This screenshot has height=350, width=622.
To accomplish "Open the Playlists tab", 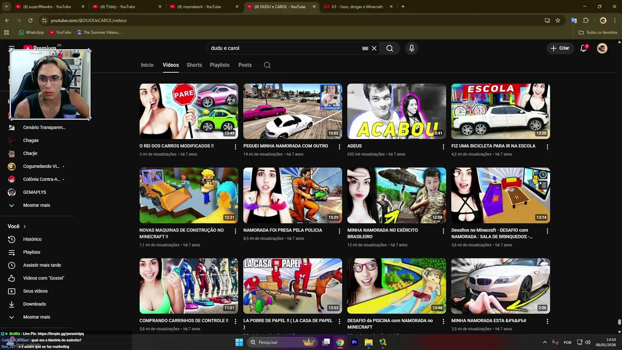I will point(220,65).
